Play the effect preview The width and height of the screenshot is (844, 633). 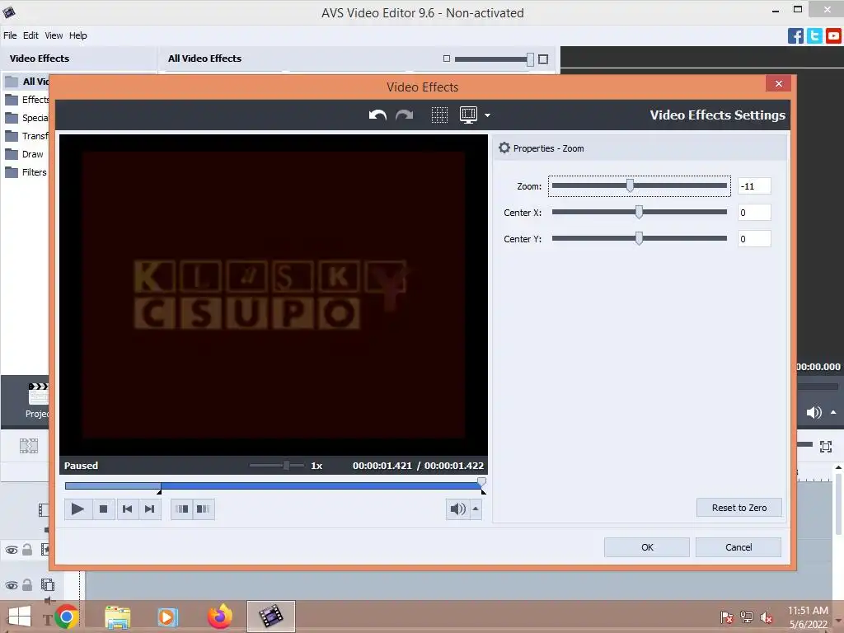pos(77,509)
